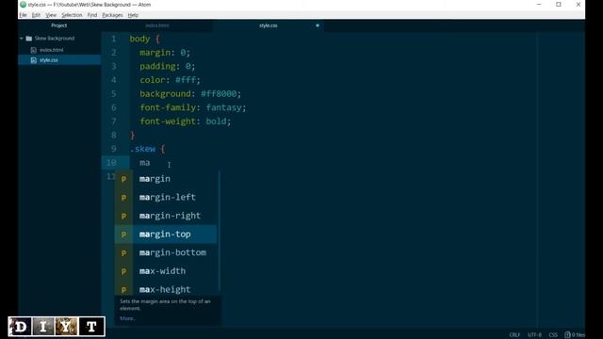Screen dimensions: 603x339
Task: Select style.css in the project tree
Action: pos(49,60)
